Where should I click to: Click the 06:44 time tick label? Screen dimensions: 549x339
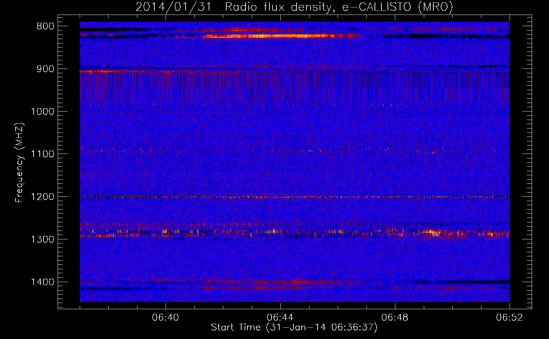(280, 318)
